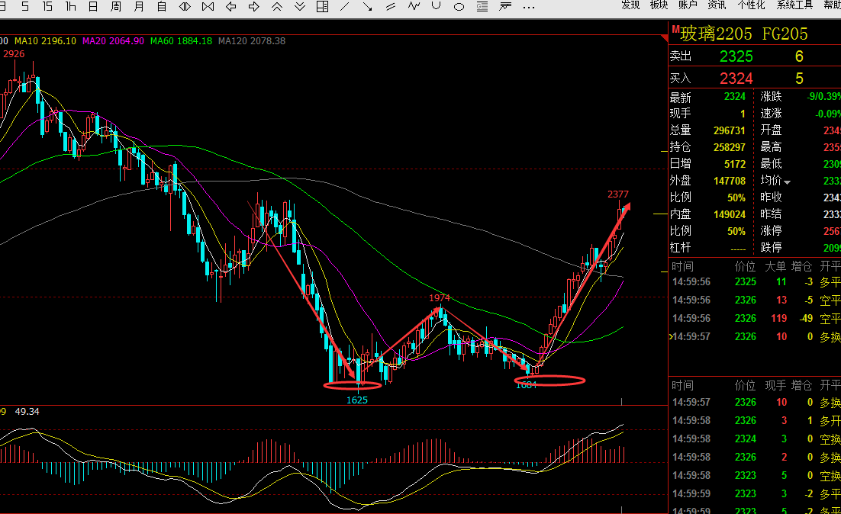Screen dimensions: 841x514
Task: Expand the 均价 dropdown arrow
Action: click(x=788, y=182)
